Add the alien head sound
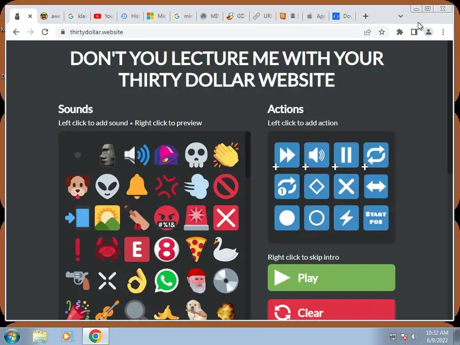The image size is (460, 345). [107, 186]
